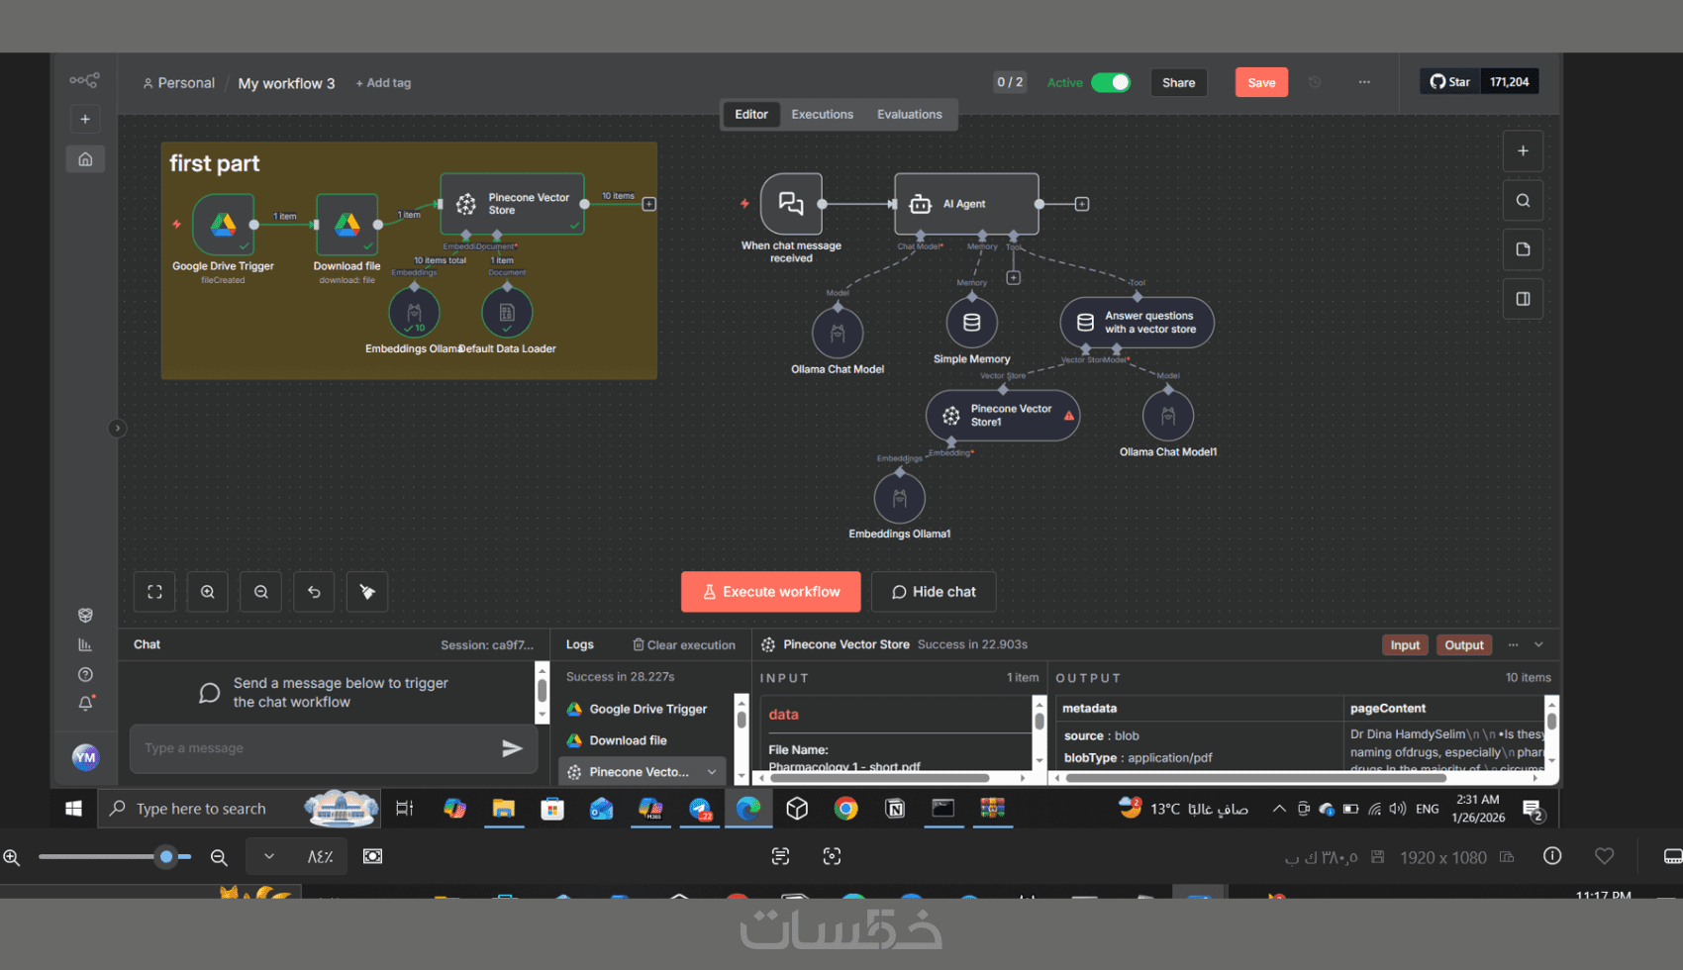Click the plus button in the left sidebar
Image resolution: width=1683 pixels, height=970 pixels.
(85, 119)
